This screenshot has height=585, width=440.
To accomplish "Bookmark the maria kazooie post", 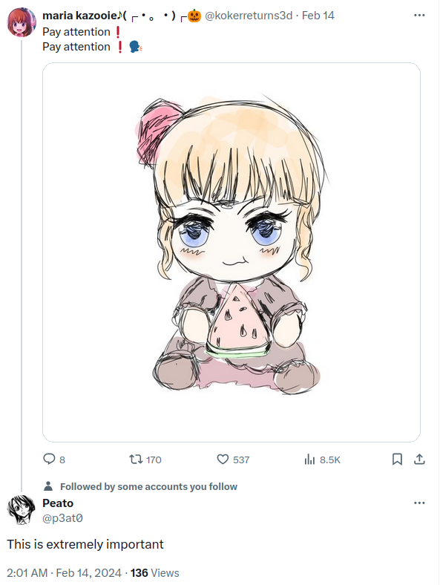I will 397,459.
